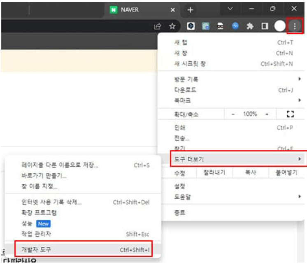This screenshot has width=307, height=265.
Task: Click the green calendar-like extension icon
Action: pyautogui.click(x=206, y=26)
